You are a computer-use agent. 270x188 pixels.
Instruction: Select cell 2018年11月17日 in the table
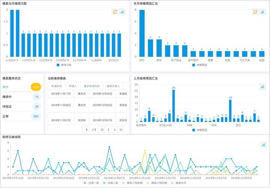[61, 94]
